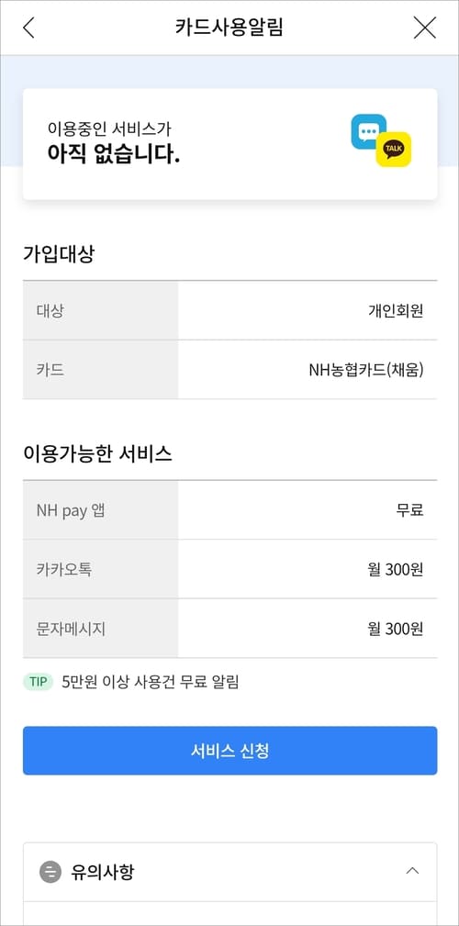Tap the gray 유의사항 list icon
Viewport: 459px width, 926px height.
click(x=50, y=872)
